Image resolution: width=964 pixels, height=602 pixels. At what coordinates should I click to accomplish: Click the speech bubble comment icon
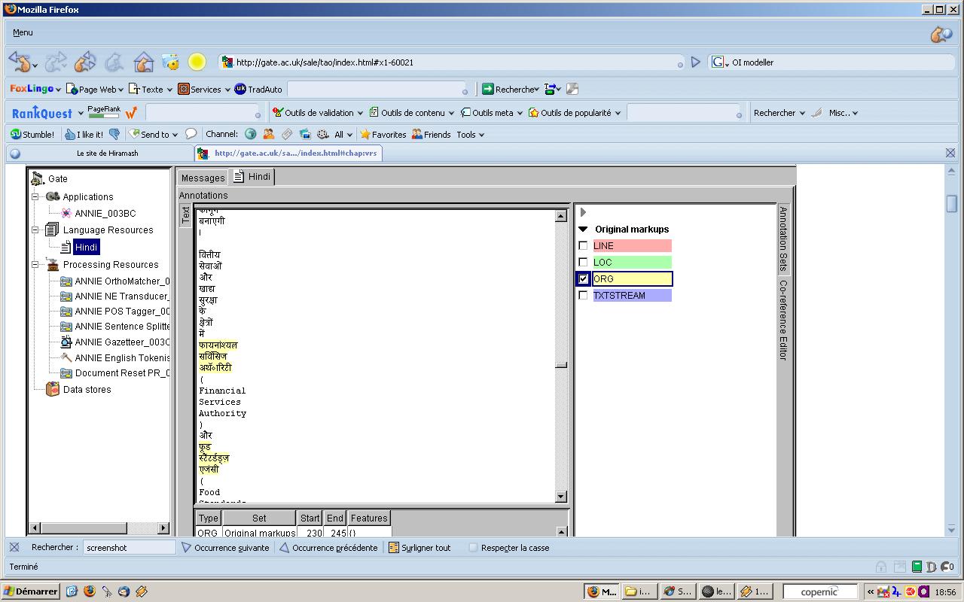191,134
